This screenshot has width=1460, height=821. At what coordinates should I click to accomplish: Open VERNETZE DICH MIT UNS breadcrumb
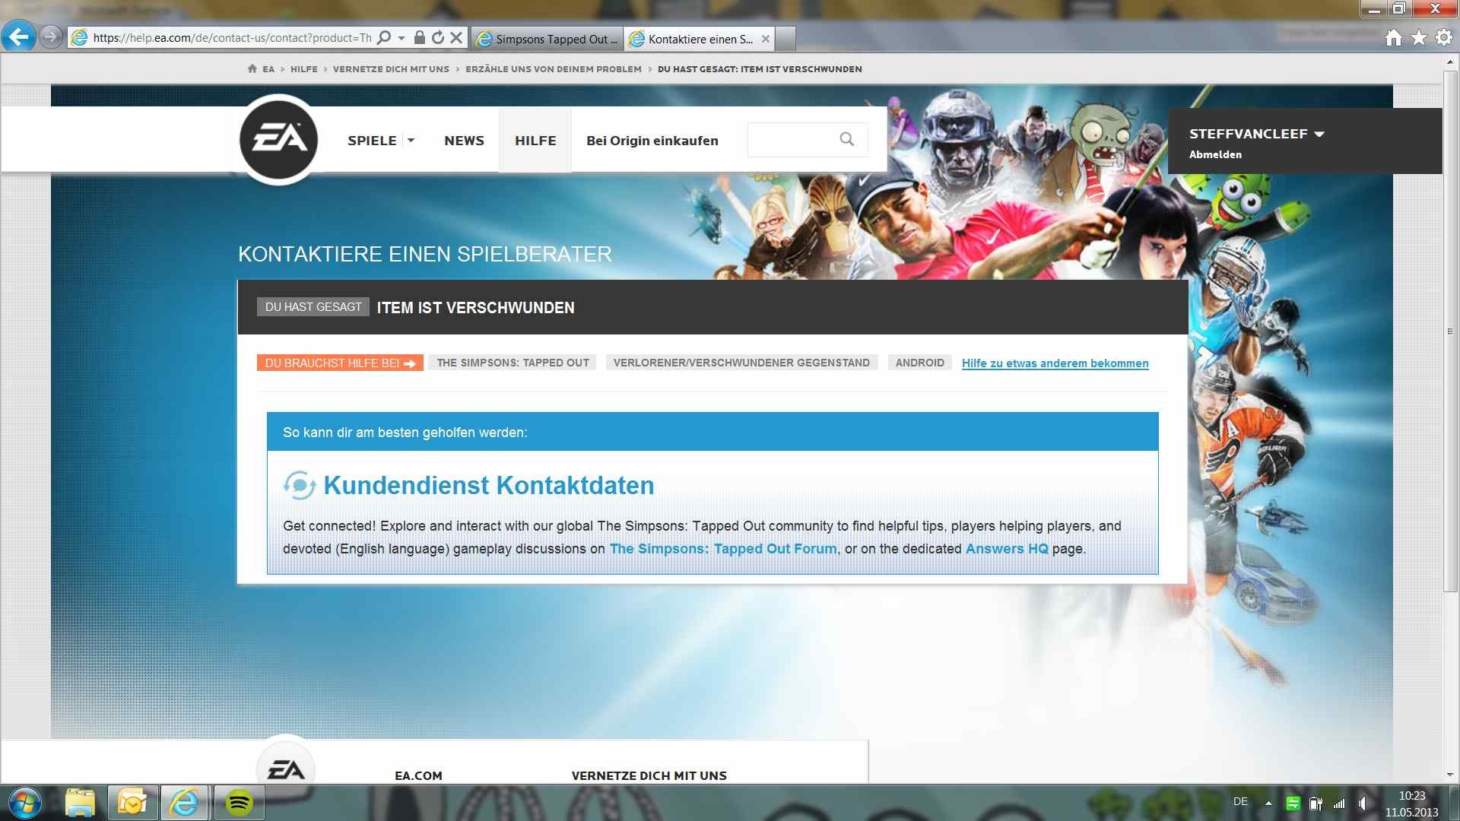pyautogui.click(x=391, y=69)
